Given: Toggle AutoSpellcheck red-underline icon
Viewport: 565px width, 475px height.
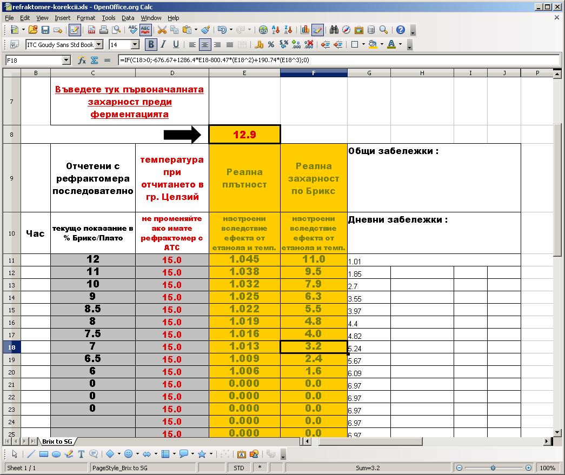Looking at the screenshot, I should [x=145, y=30].
